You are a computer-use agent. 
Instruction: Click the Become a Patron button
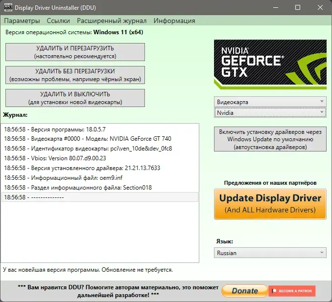tap(292, 291)
